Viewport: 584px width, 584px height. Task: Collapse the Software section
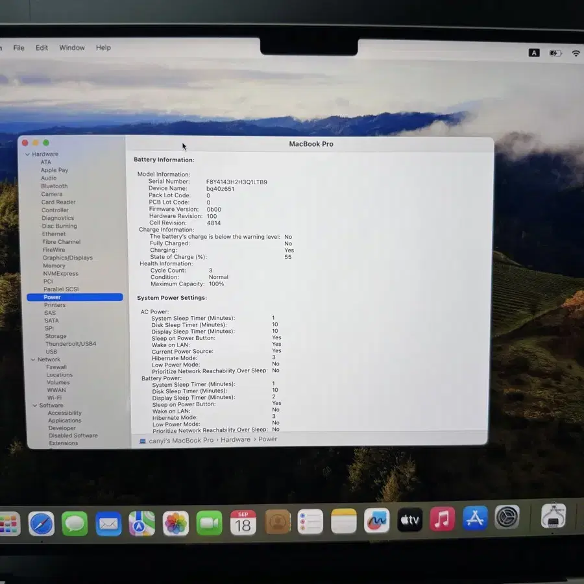[35, 405]
